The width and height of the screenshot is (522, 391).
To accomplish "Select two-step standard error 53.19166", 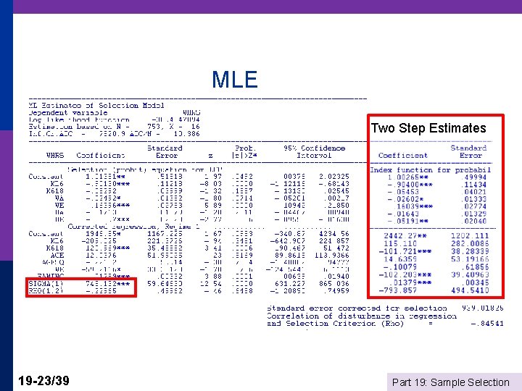I will coord(470,259).
